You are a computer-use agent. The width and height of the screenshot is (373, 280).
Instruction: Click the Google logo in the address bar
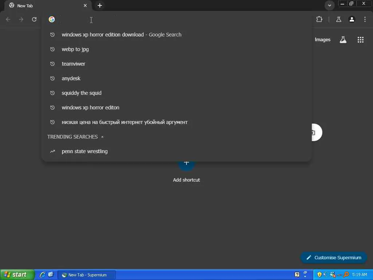(52, 19)
